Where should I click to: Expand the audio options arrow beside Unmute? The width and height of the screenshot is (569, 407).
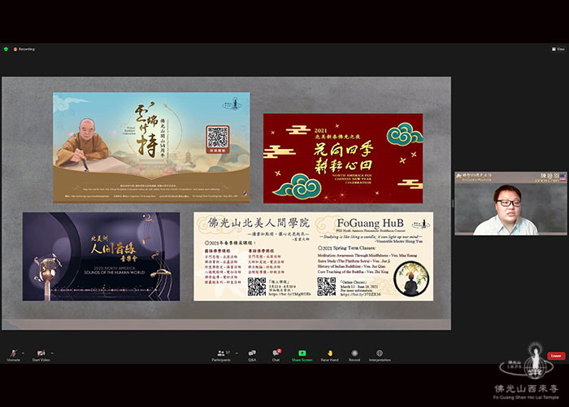[x=24, y=353]
